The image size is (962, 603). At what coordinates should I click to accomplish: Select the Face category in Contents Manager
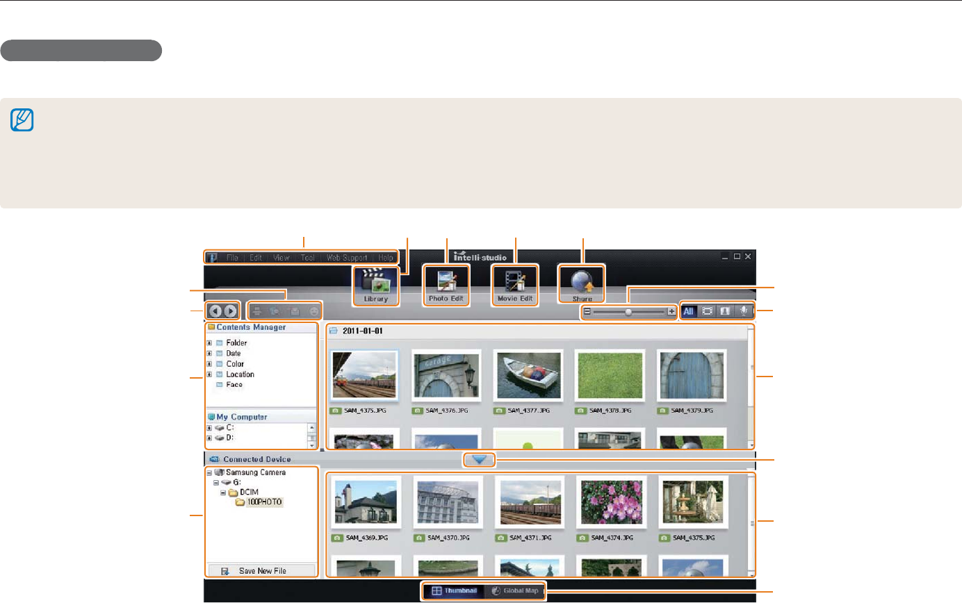click(234, 384)
